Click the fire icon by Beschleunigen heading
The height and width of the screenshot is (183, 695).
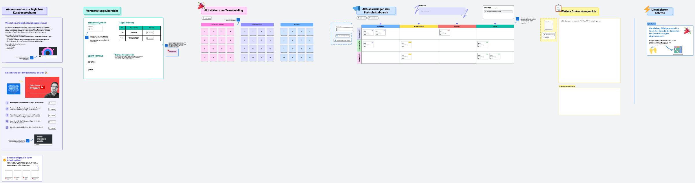click(x=5, y=160)
